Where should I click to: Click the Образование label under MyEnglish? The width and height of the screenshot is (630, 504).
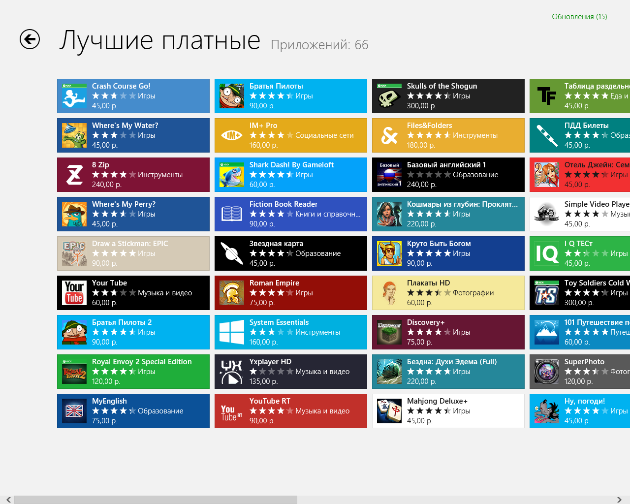pyautogui.click(x=160, y=411)
